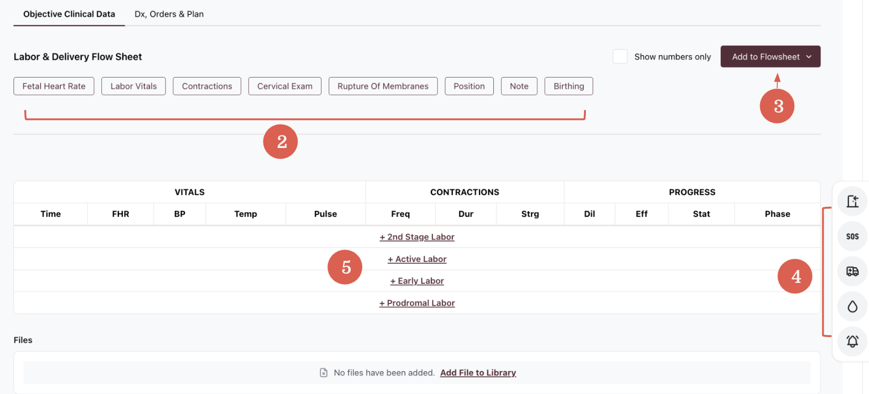
Task: Add Early Labor entry
Action: click(x=417, y=281)
